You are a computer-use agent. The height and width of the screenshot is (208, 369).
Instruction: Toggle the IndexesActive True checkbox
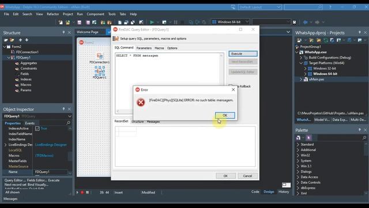click(37, 128)
